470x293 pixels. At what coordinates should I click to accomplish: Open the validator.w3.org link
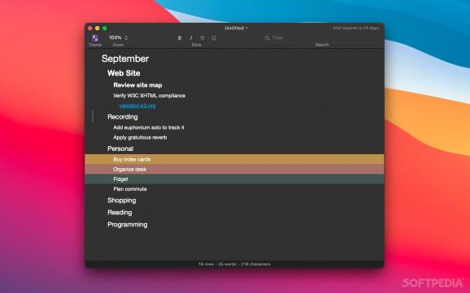(137, 106)
